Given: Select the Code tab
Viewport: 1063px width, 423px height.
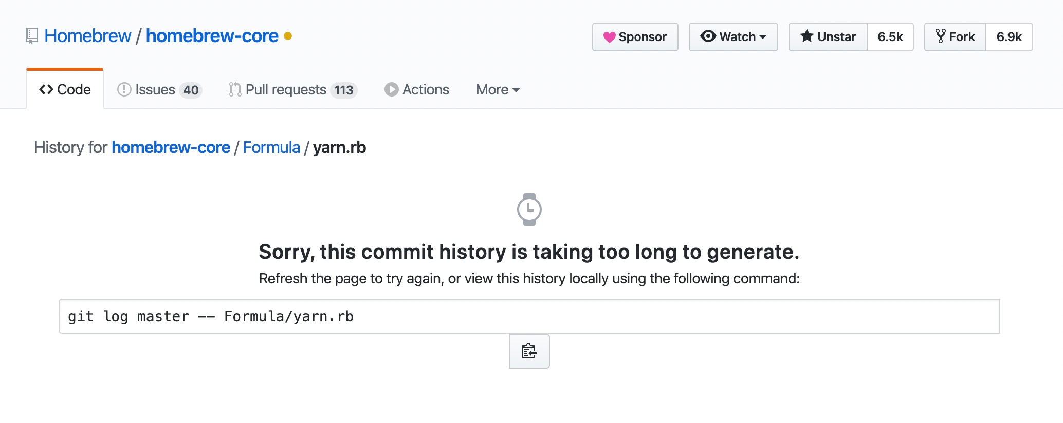Looking at the screenshot, I should point(65,89).
